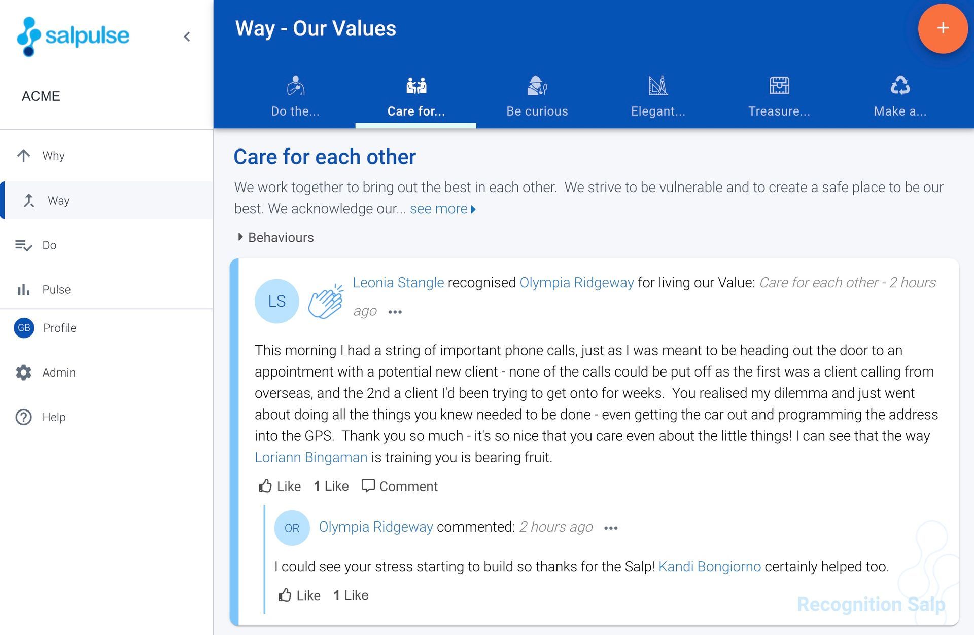Select the Elegant value bridge icon
Screen dimensions: 974x635
click(x=658, y=86)
